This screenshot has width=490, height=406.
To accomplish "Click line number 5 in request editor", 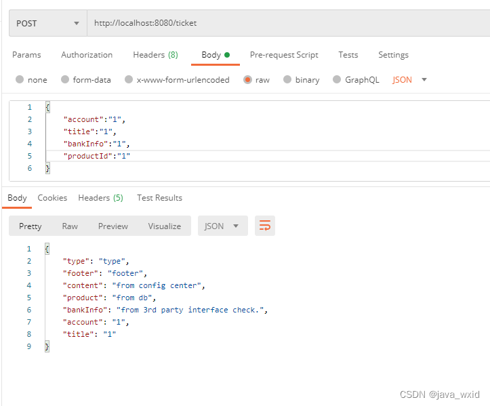I will click(x=30, y=156).
